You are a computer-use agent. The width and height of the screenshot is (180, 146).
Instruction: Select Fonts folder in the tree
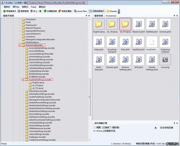tap(28, 22)
